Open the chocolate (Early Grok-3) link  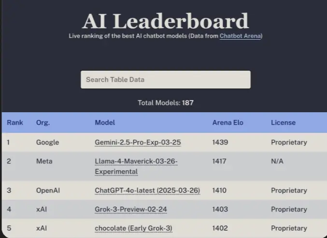pos(133,228)
